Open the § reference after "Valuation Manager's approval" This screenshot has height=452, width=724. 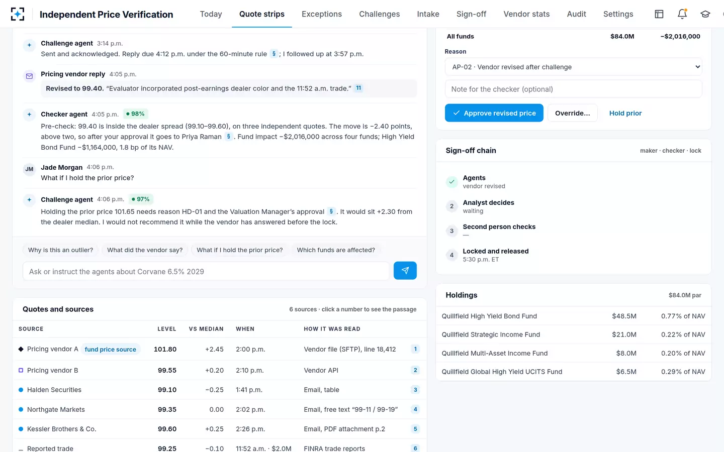pyautogui.click(x=331, y=211)
